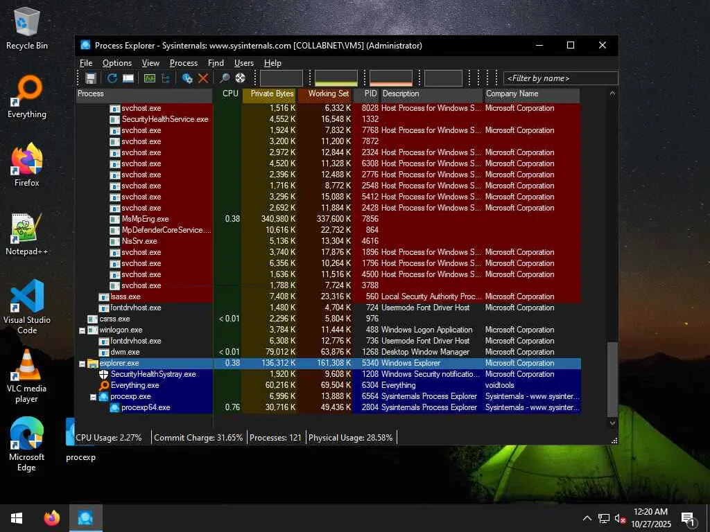710x532 pixels.
Task: Collapse the procexp.exe tree node
Action: click(x=93, y=397)
